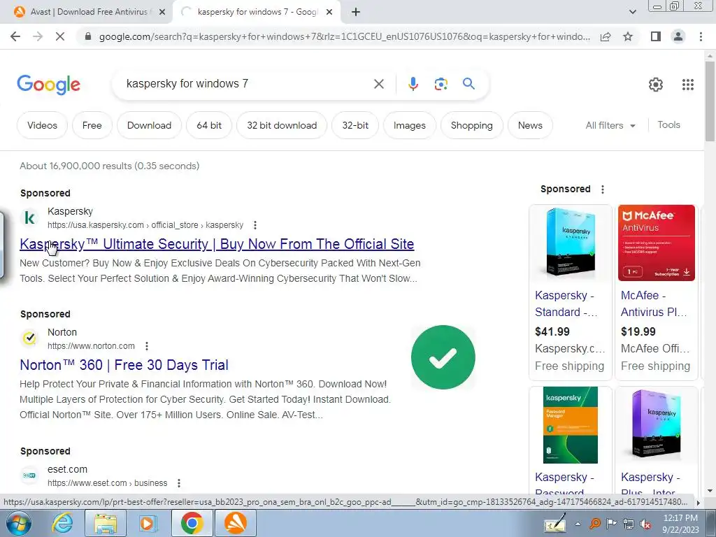Click the Kaspersky Standard box image
This screenshot has height=537, width=716.
(x=571, y=243)
